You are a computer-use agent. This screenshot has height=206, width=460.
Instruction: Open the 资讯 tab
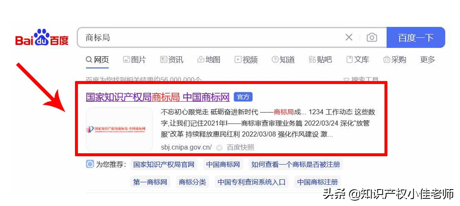(172, 59)
